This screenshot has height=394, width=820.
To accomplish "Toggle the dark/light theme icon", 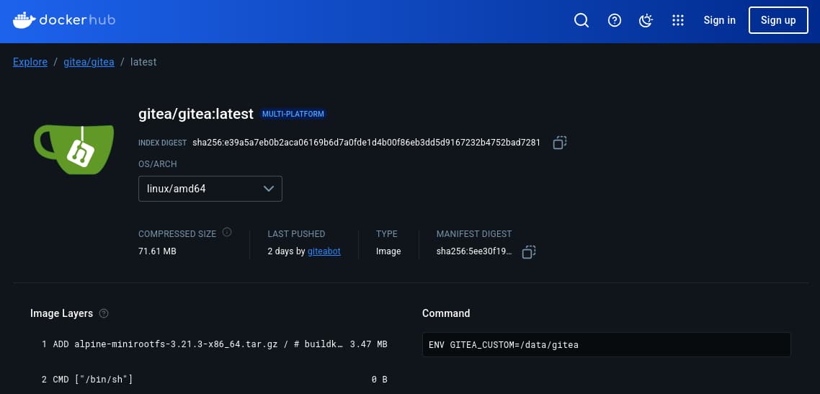I will [646, 20].
